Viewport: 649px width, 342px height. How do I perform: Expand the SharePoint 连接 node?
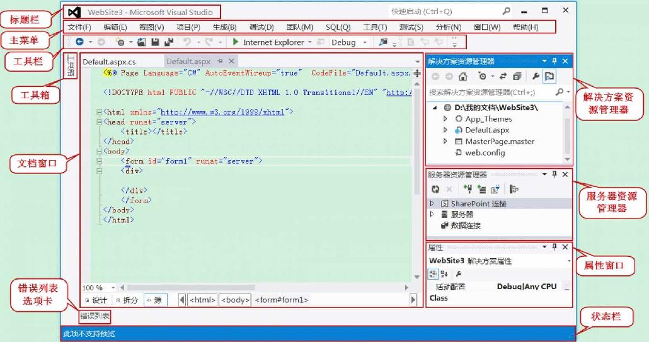432,203
